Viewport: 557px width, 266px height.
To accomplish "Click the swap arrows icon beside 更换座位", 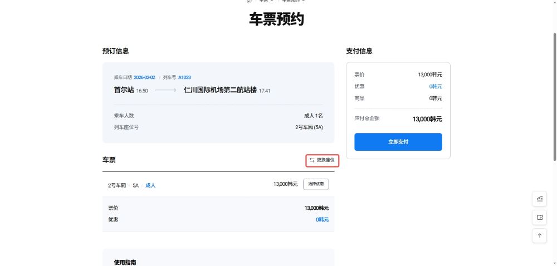I will point(312,160).
